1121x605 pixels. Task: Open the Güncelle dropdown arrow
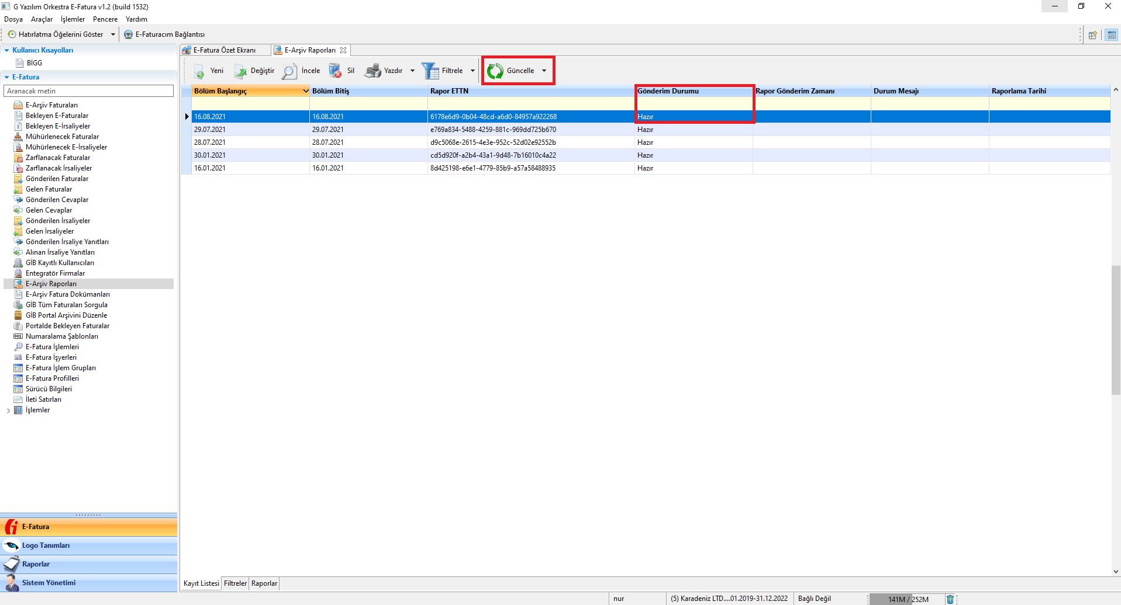pos(544,71)
